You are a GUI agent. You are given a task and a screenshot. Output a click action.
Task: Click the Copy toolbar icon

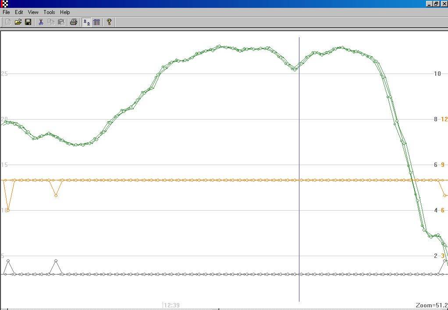[x=51, y=22]
